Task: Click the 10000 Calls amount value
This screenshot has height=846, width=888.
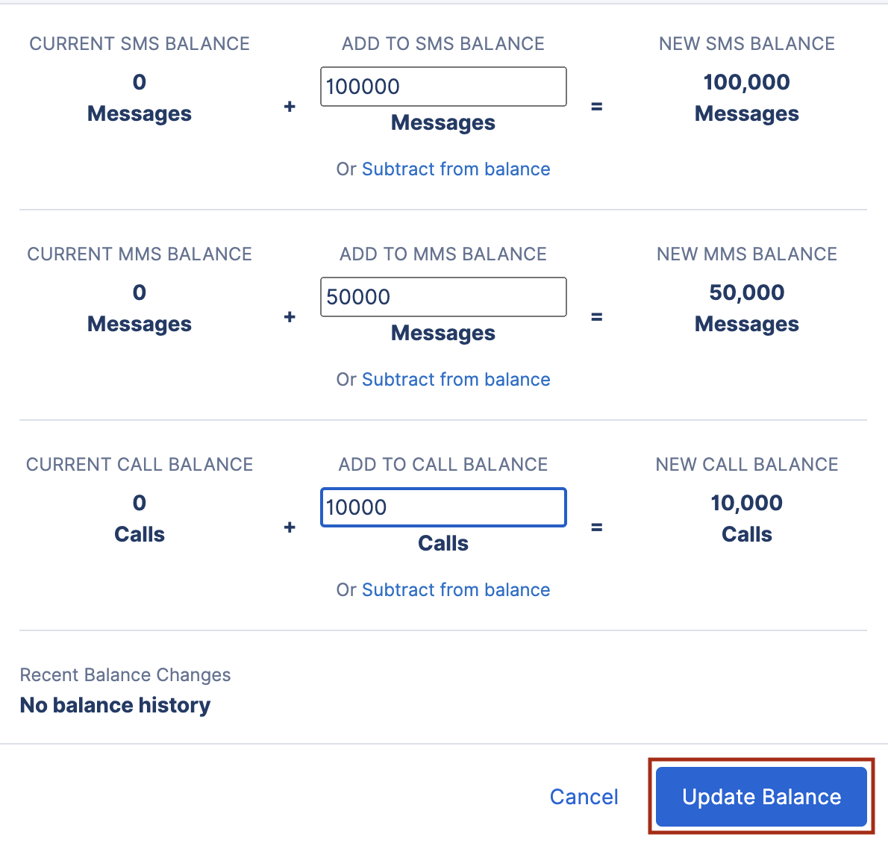Action: click(x=355, y=507)
